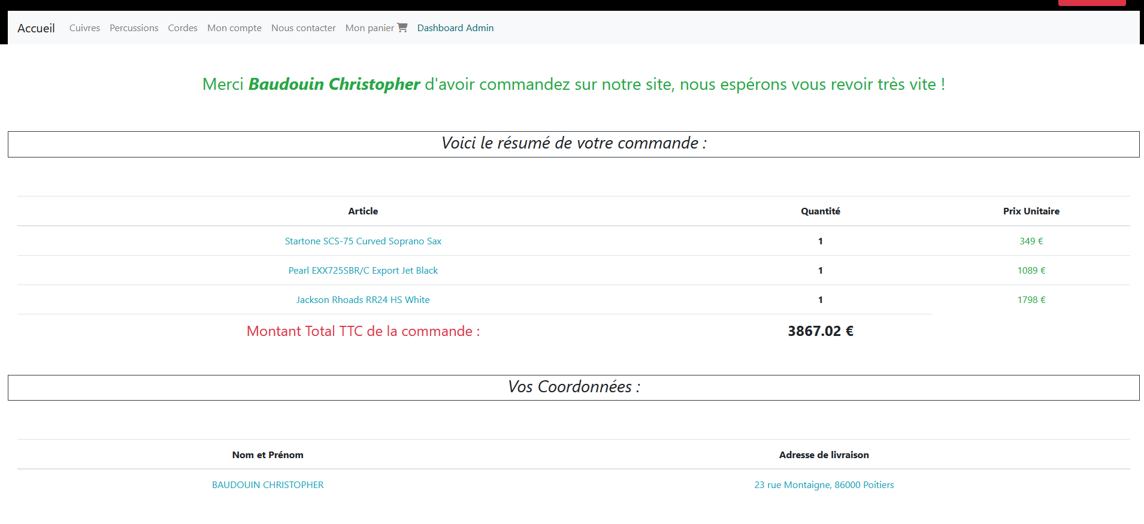The image size is (1144, 524).
Task: Open the Startone SCS-75 Curved Soprano Sax article
Action: click(363, 241)
